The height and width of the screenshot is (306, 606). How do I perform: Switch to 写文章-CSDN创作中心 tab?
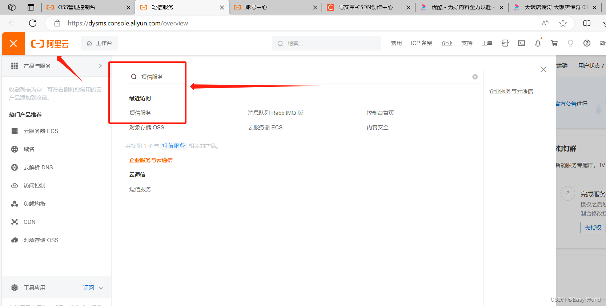pyautogui.click(x=368, y=7)
